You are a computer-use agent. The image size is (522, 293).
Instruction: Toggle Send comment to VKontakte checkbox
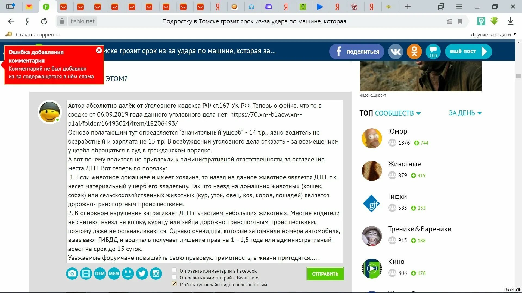[x=174, y=277]
